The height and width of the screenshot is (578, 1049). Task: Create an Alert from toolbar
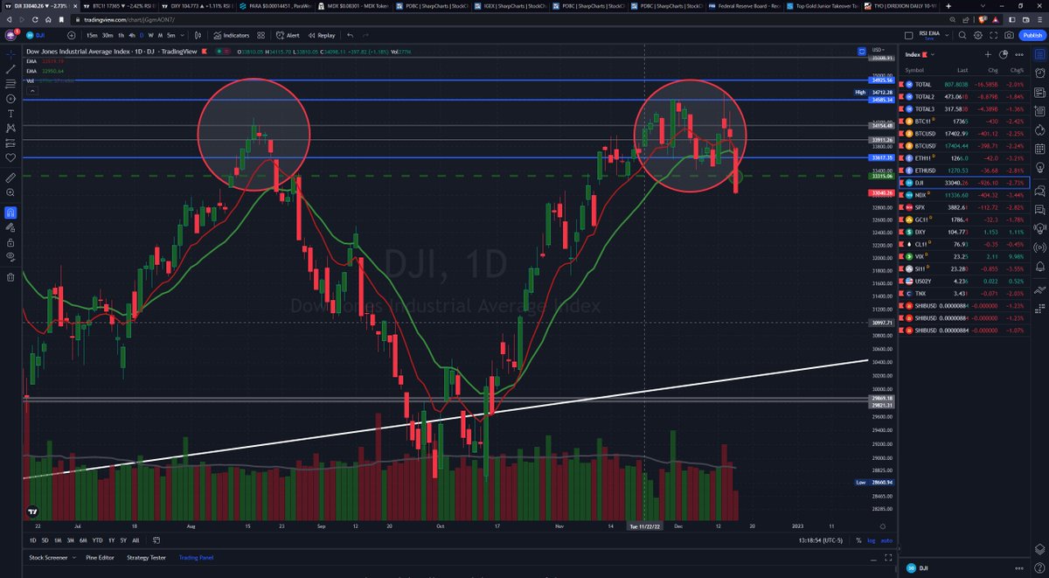point(288,35)
